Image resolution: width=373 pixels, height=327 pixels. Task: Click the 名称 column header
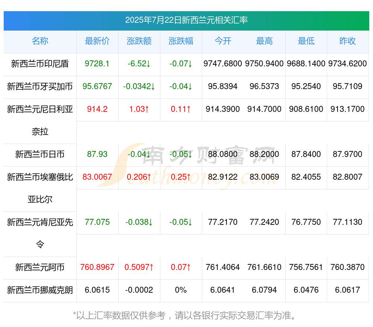click(x=40, y=41)
